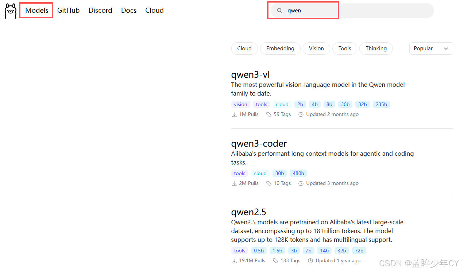This screenshot has width=460, height=271.
Task: Click the download icon beside 1M Pulls
Action: pyautogui.click(x=234, y=115)
